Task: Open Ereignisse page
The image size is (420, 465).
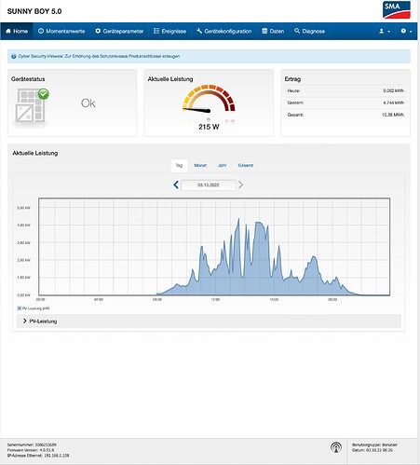Action: [169, 31]
